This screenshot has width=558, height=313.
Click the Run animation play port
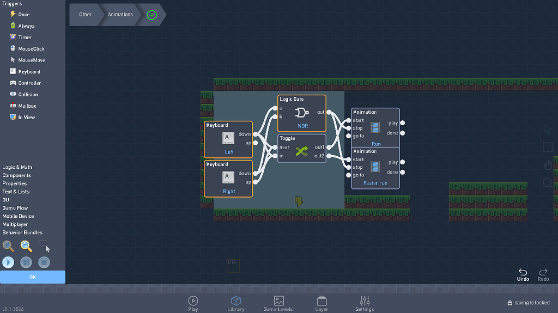[x=403, y=122]
